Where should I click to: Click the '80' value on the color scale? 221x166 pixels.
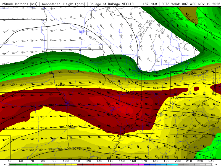coord(43,161)
